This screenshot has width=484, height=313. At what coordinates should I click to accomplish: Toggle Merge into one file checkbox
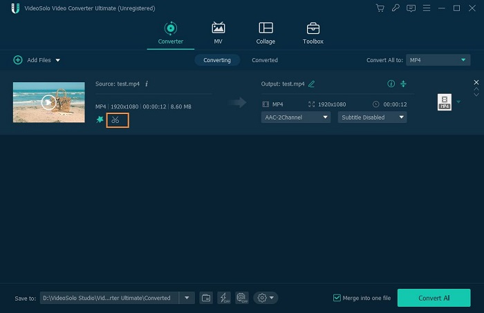tap(337, 298)
